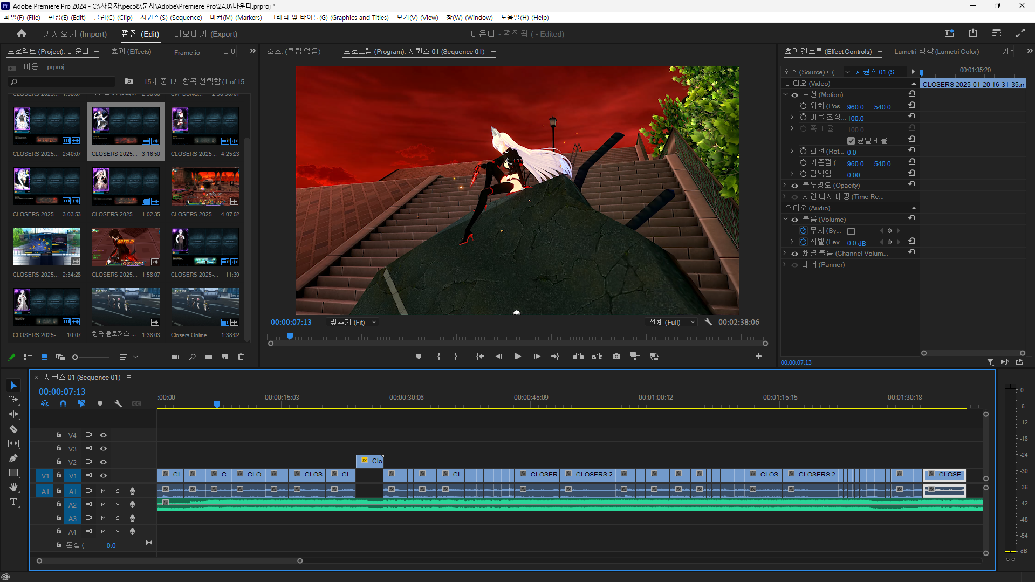The image size is (1035, 582).
Task: Open the Full playback resolution dropdown
Action: (x=671, y=322)
